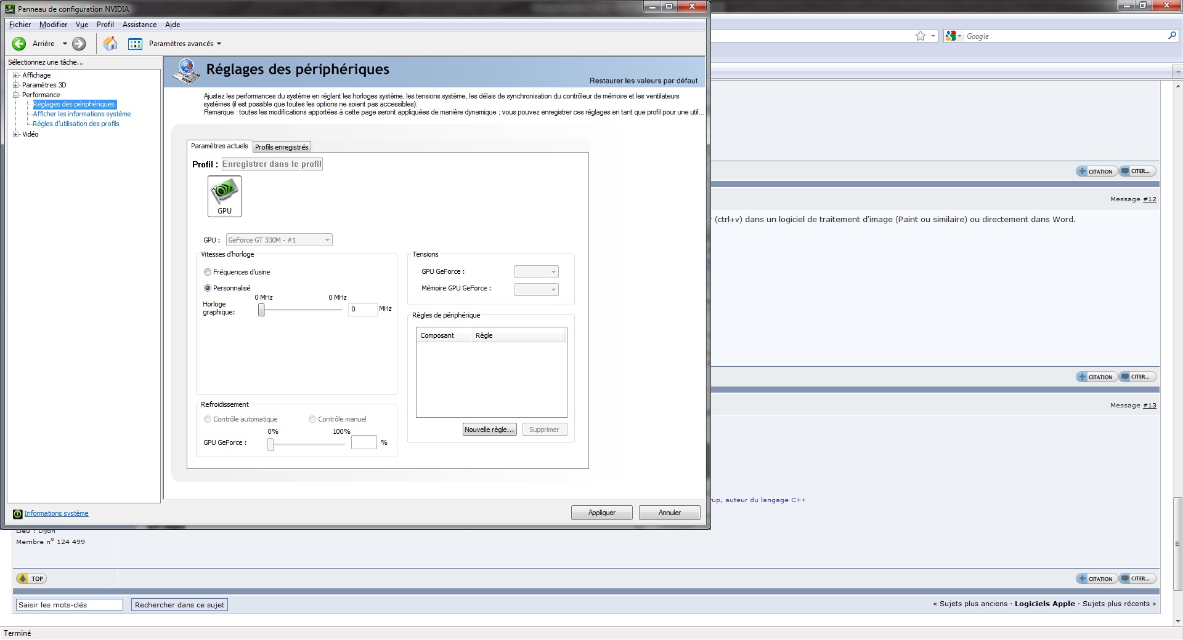Open Logiciels Apple forum link
The height and width of the screenshot is (640, 1183).
click(1044, 604)
